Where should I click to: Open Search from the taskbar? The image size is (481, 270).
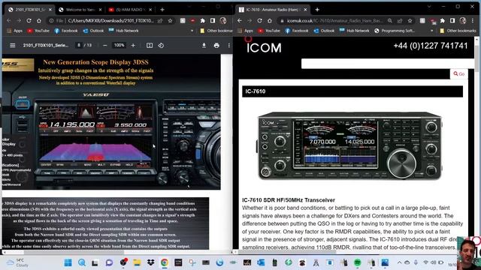point(82,262)
